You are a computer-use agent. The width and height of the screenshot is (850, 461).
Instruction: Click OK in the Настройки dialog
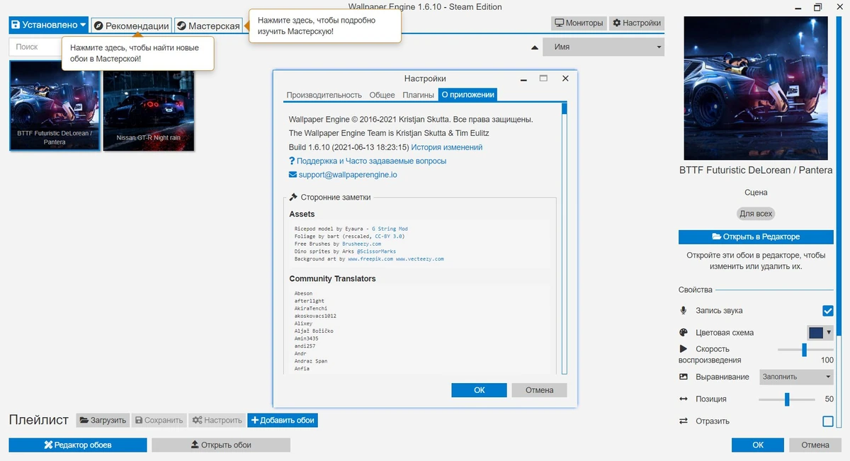(x=479, y=389)
